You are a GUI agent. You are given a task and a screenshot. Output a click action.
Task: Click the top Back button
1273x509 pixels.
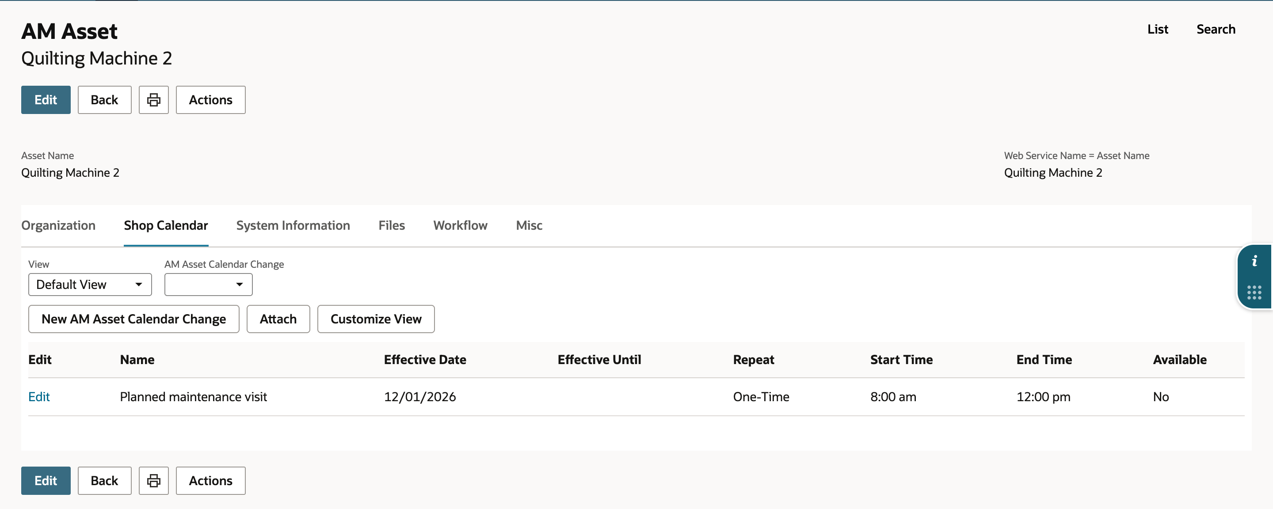tap(105, 100)
